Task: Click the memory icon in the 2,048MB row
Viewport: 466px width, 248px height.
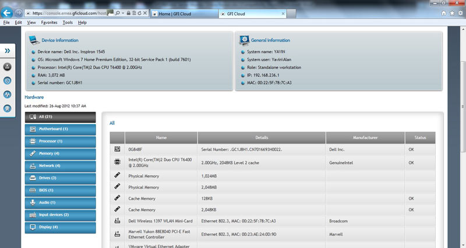Action: 118,186
